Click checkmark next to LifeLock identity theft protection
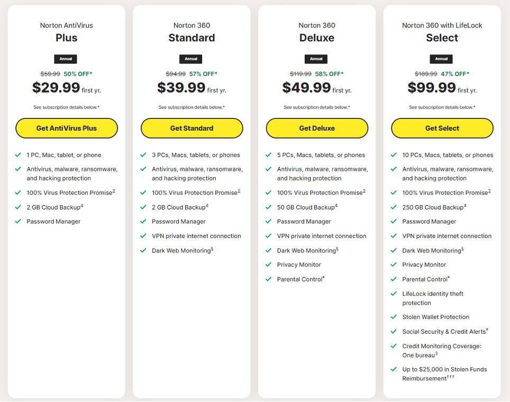This screenshot has width=510, height=402. 394,294
